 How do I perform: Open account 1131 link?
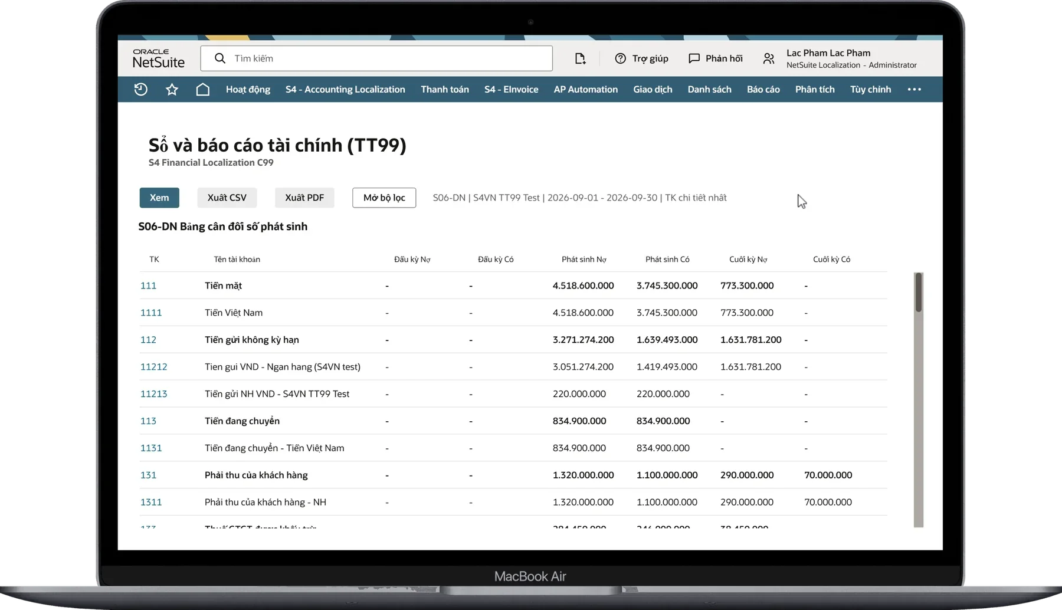coord(151,448)
